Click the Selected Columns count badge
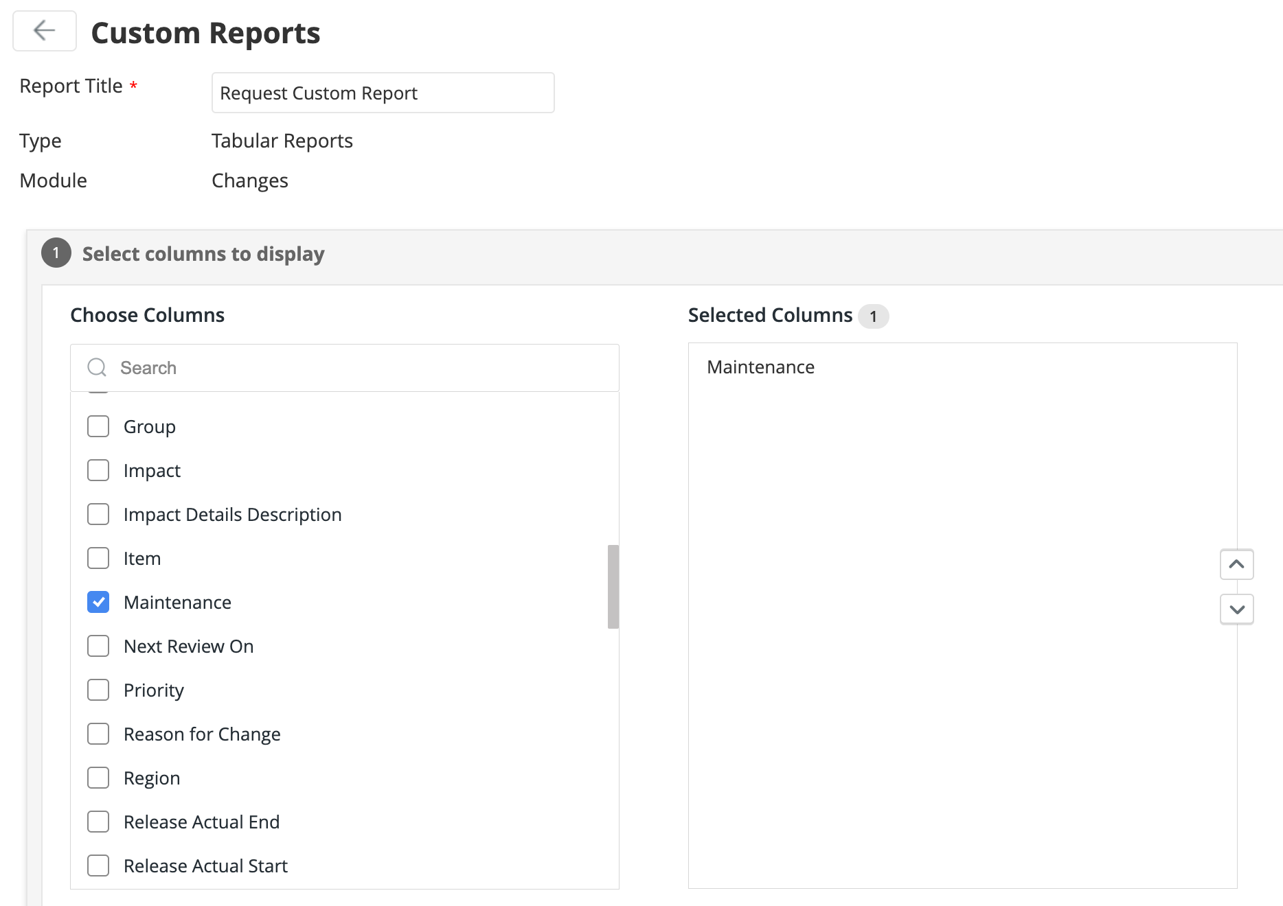This screenshot has height=906, width=1283. (x=874, y=316)
